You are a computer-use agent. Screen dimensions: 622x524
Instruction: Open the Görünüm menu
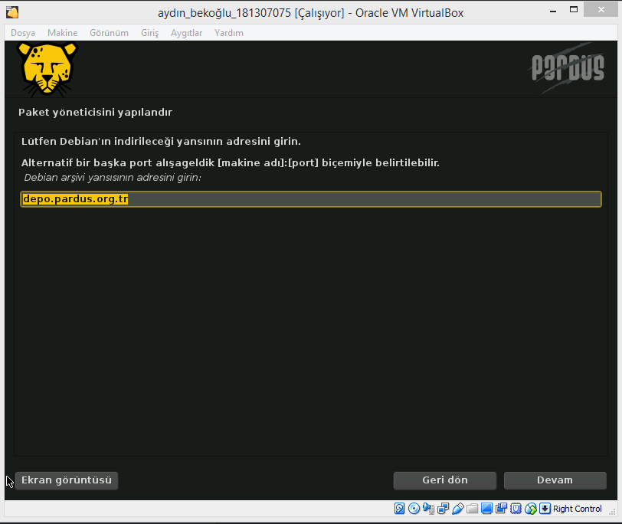tap(109, 33)
